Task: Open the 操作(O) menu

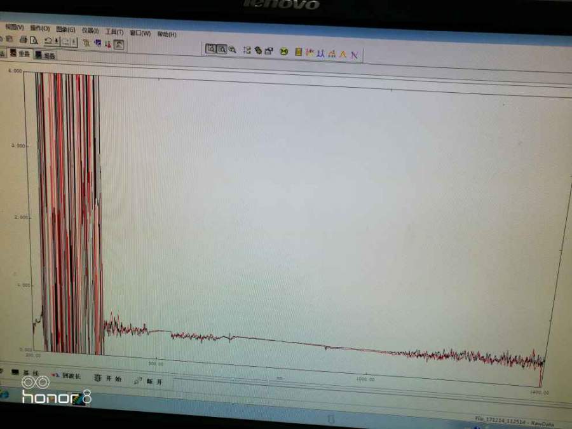Action: [40, 28]
